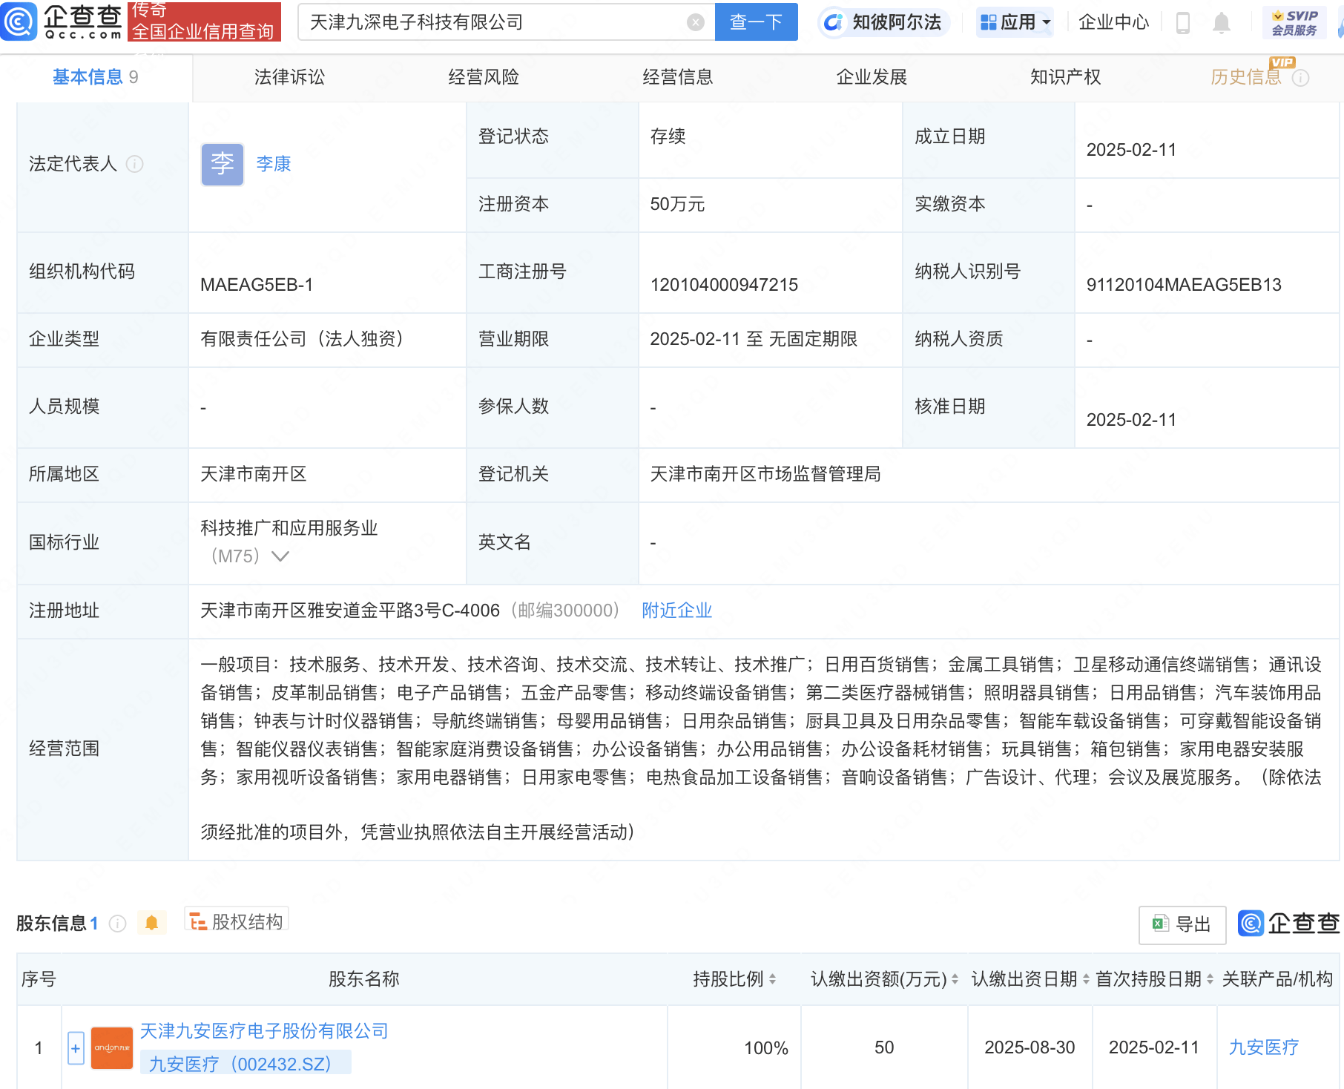Screen dimensions: 1344x1089
Task: Open related product 九安医疗 link
Action: 1264,1047
